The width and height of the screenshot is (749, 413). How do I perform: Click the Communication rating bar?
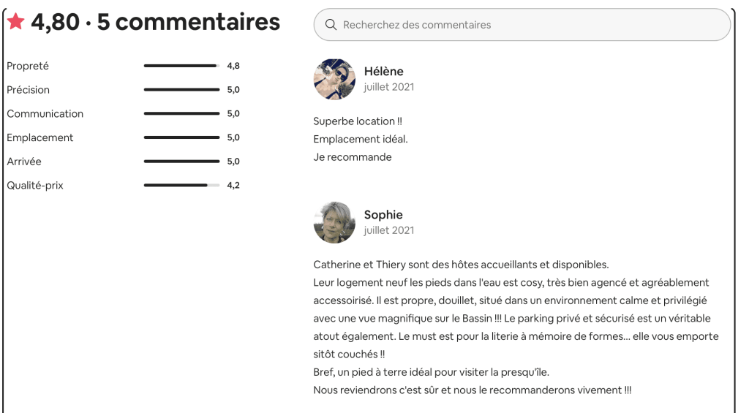tap(181, 114)
